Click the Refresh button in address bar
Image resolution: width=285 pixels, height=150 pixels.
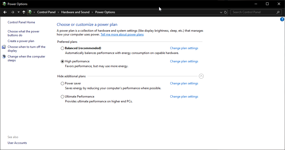point(225,12)
